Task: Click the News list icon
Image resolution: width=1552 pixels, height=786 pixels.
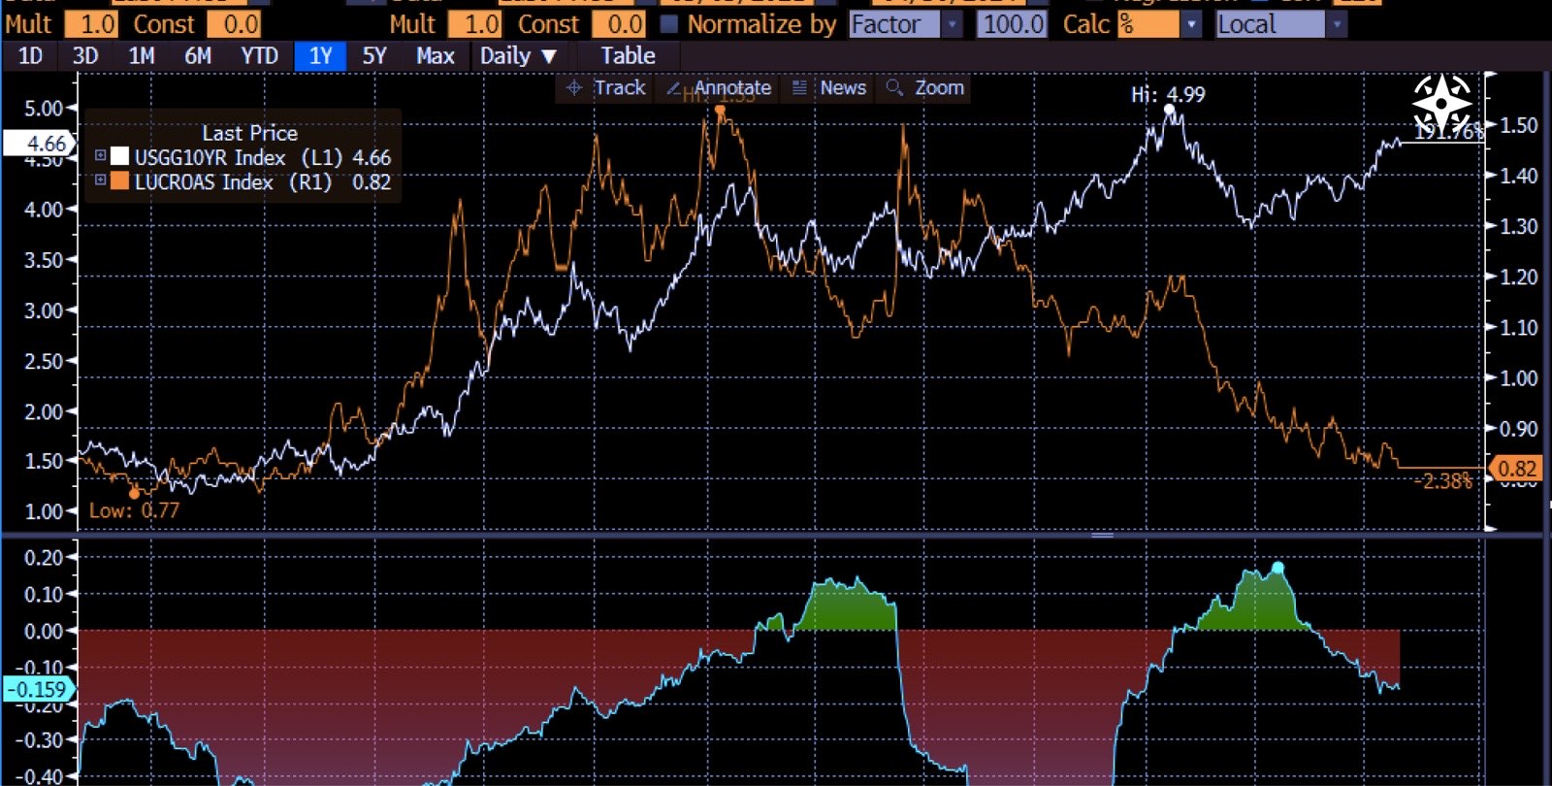Action: 799,87
